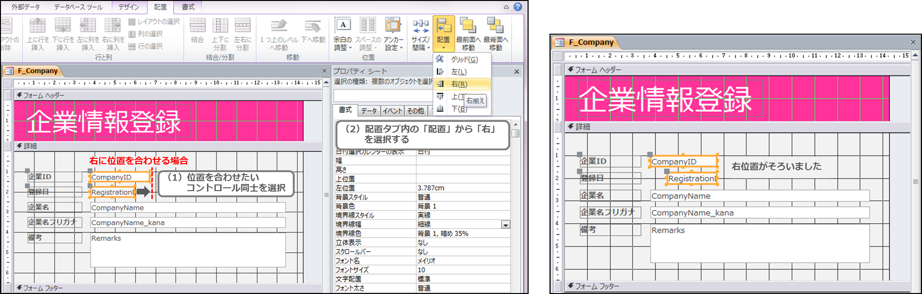Open Access help question mark icon
Viewport: 922px width, 294px height.
tap(518, 7)
